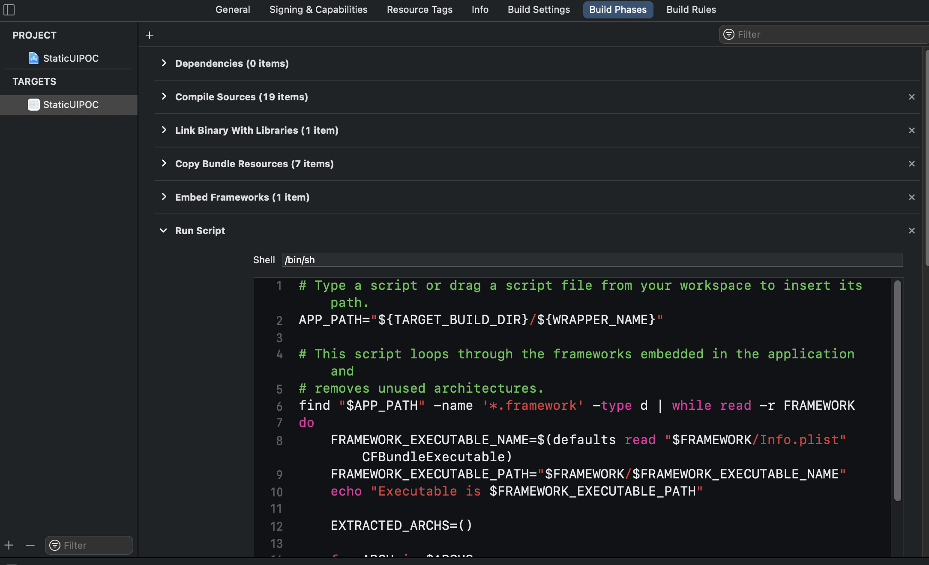Click the Shell path input field

pos(592,260)
